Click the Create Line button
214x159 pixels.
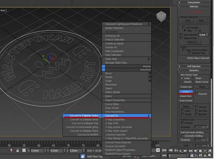pyautogui.click(x=186, y=87)
